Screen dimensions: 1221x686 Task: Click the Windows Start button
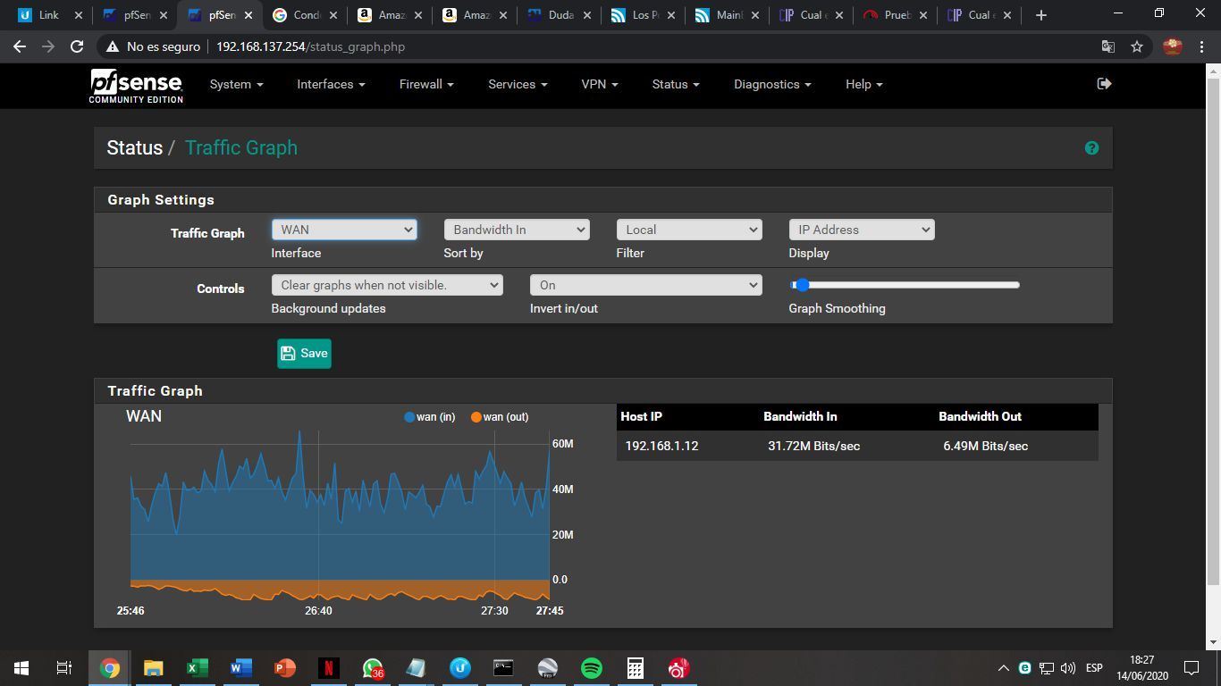21,668
